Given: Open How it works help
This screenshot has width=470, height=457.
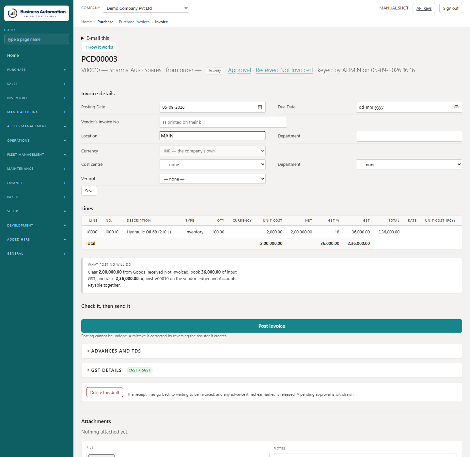Looking at the screenshot, I should (x=99, y=47).
